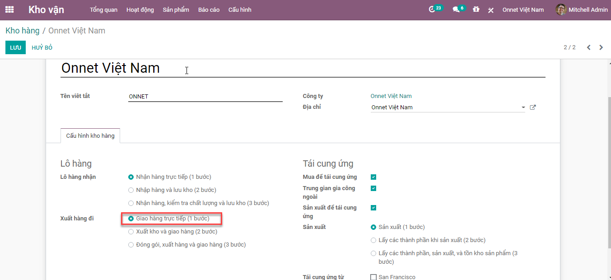
Task: Click the Kho hàng breadcrumb link
Action: 23,31
